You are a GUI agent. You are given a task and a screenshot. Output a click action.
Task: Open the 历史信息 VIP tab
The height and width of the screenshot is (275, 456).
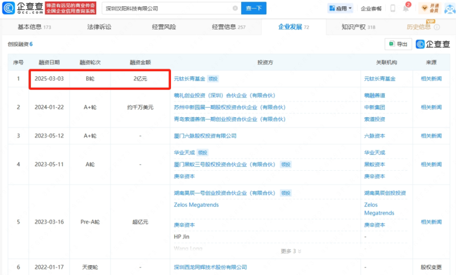pyautogui.click(x=418, y=27)
